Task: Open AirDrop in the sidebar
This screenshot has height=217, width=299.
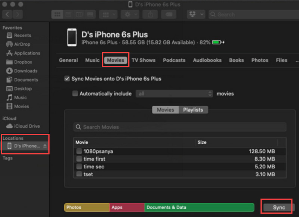Action: tap(22, 44)
